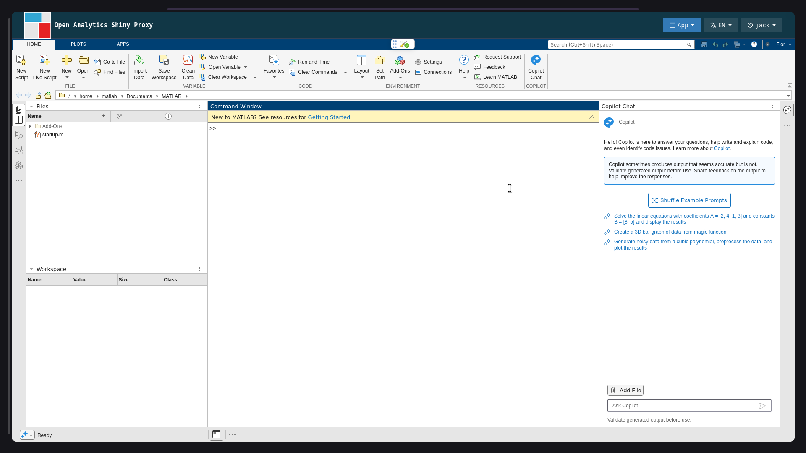Open the EN language dropdown
This screenshot has width=806, height=453.
721,25
